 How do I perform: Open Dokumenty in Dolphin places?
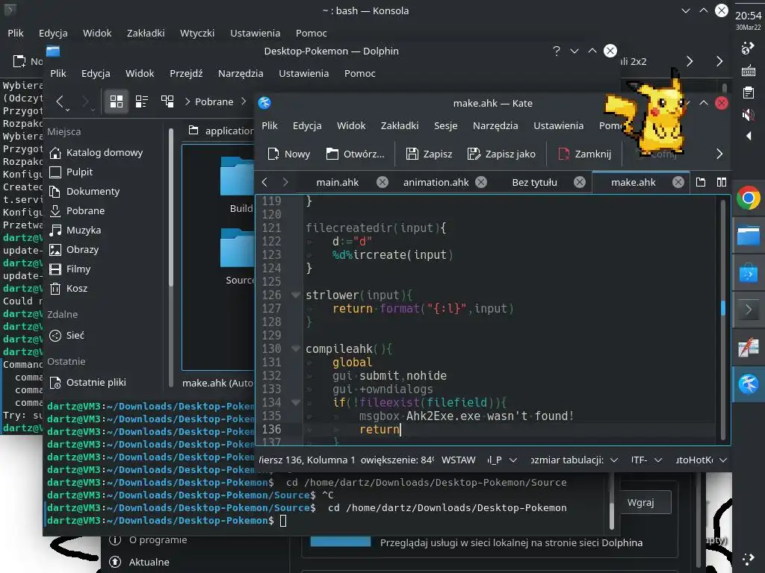[x=84, y=192]
